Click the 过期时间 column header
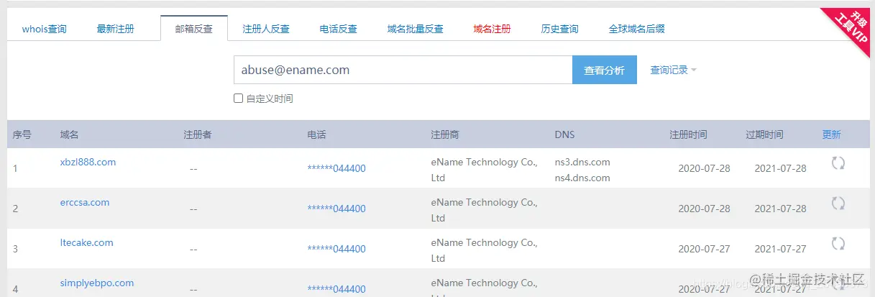 pos(764,134)
